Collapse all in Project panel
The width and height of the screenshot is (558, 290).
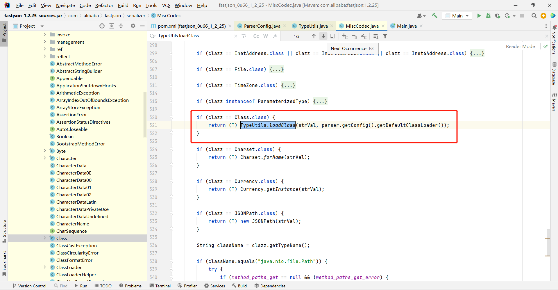[121, 26]
